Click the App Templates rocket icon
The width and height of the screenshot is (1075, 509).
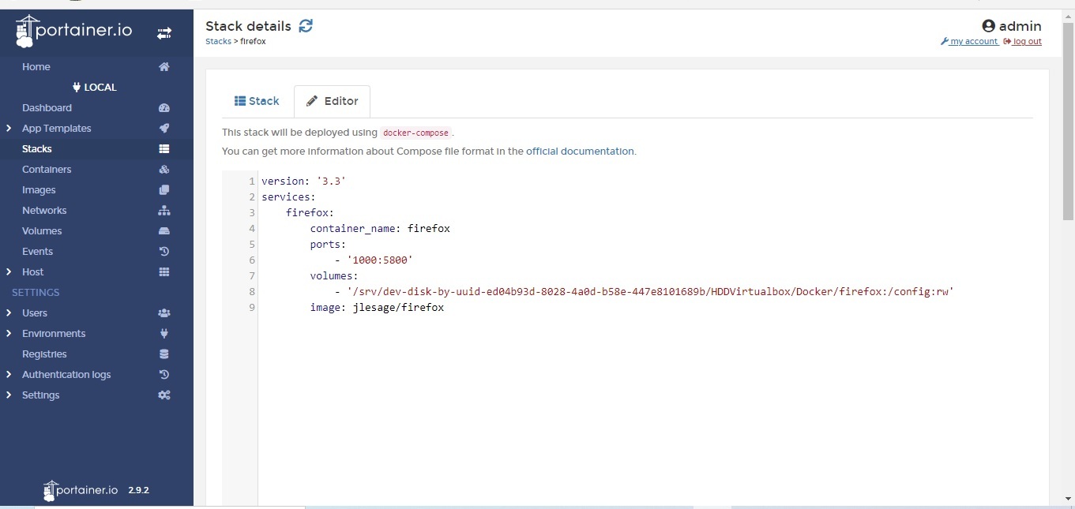click(164, 129)
